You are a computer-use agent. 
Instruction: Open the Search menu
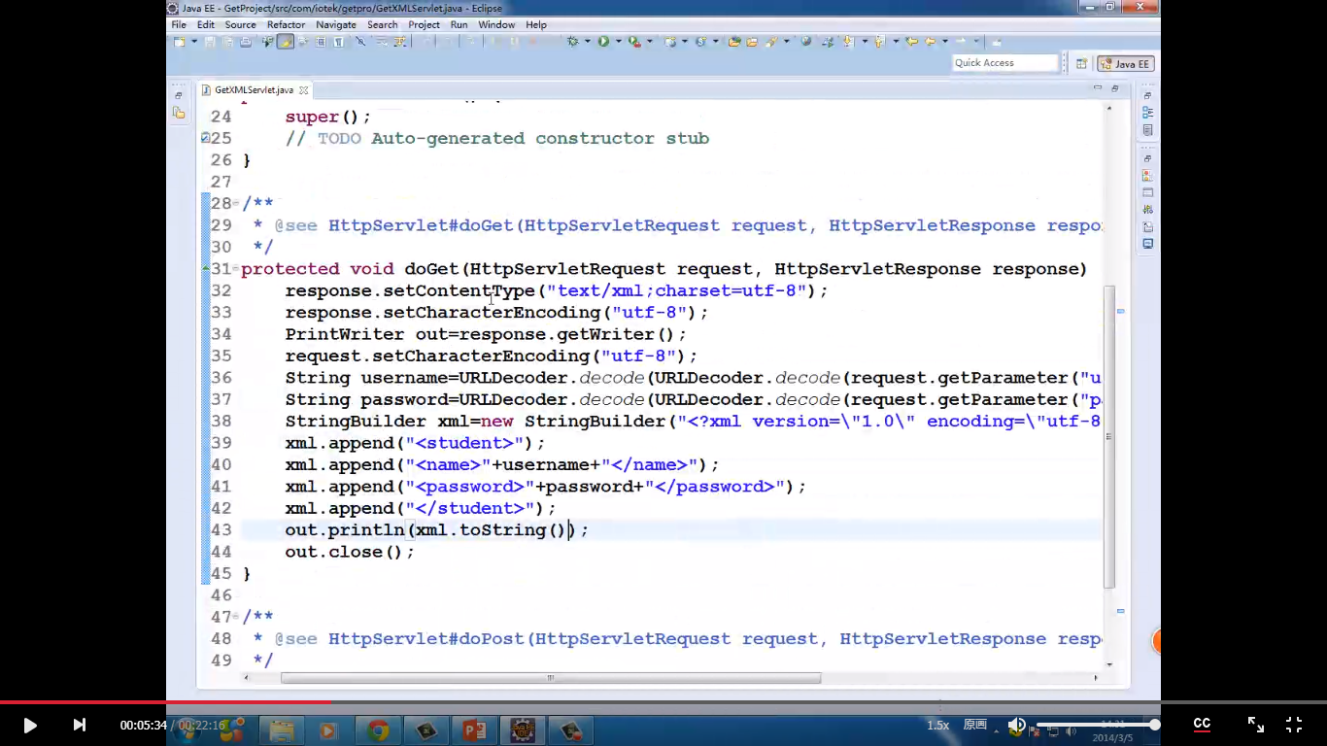pos(382,24)
